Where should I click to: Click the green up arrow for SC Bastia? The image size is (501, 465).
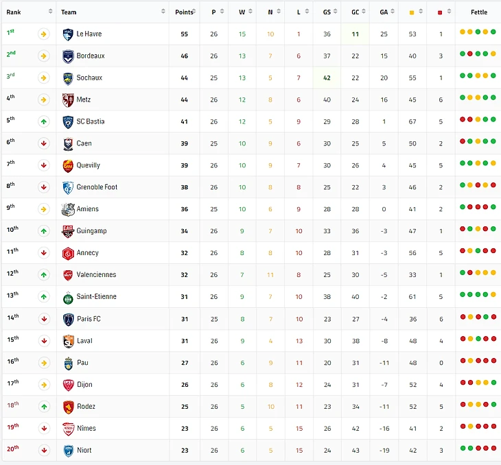(44, 121)
